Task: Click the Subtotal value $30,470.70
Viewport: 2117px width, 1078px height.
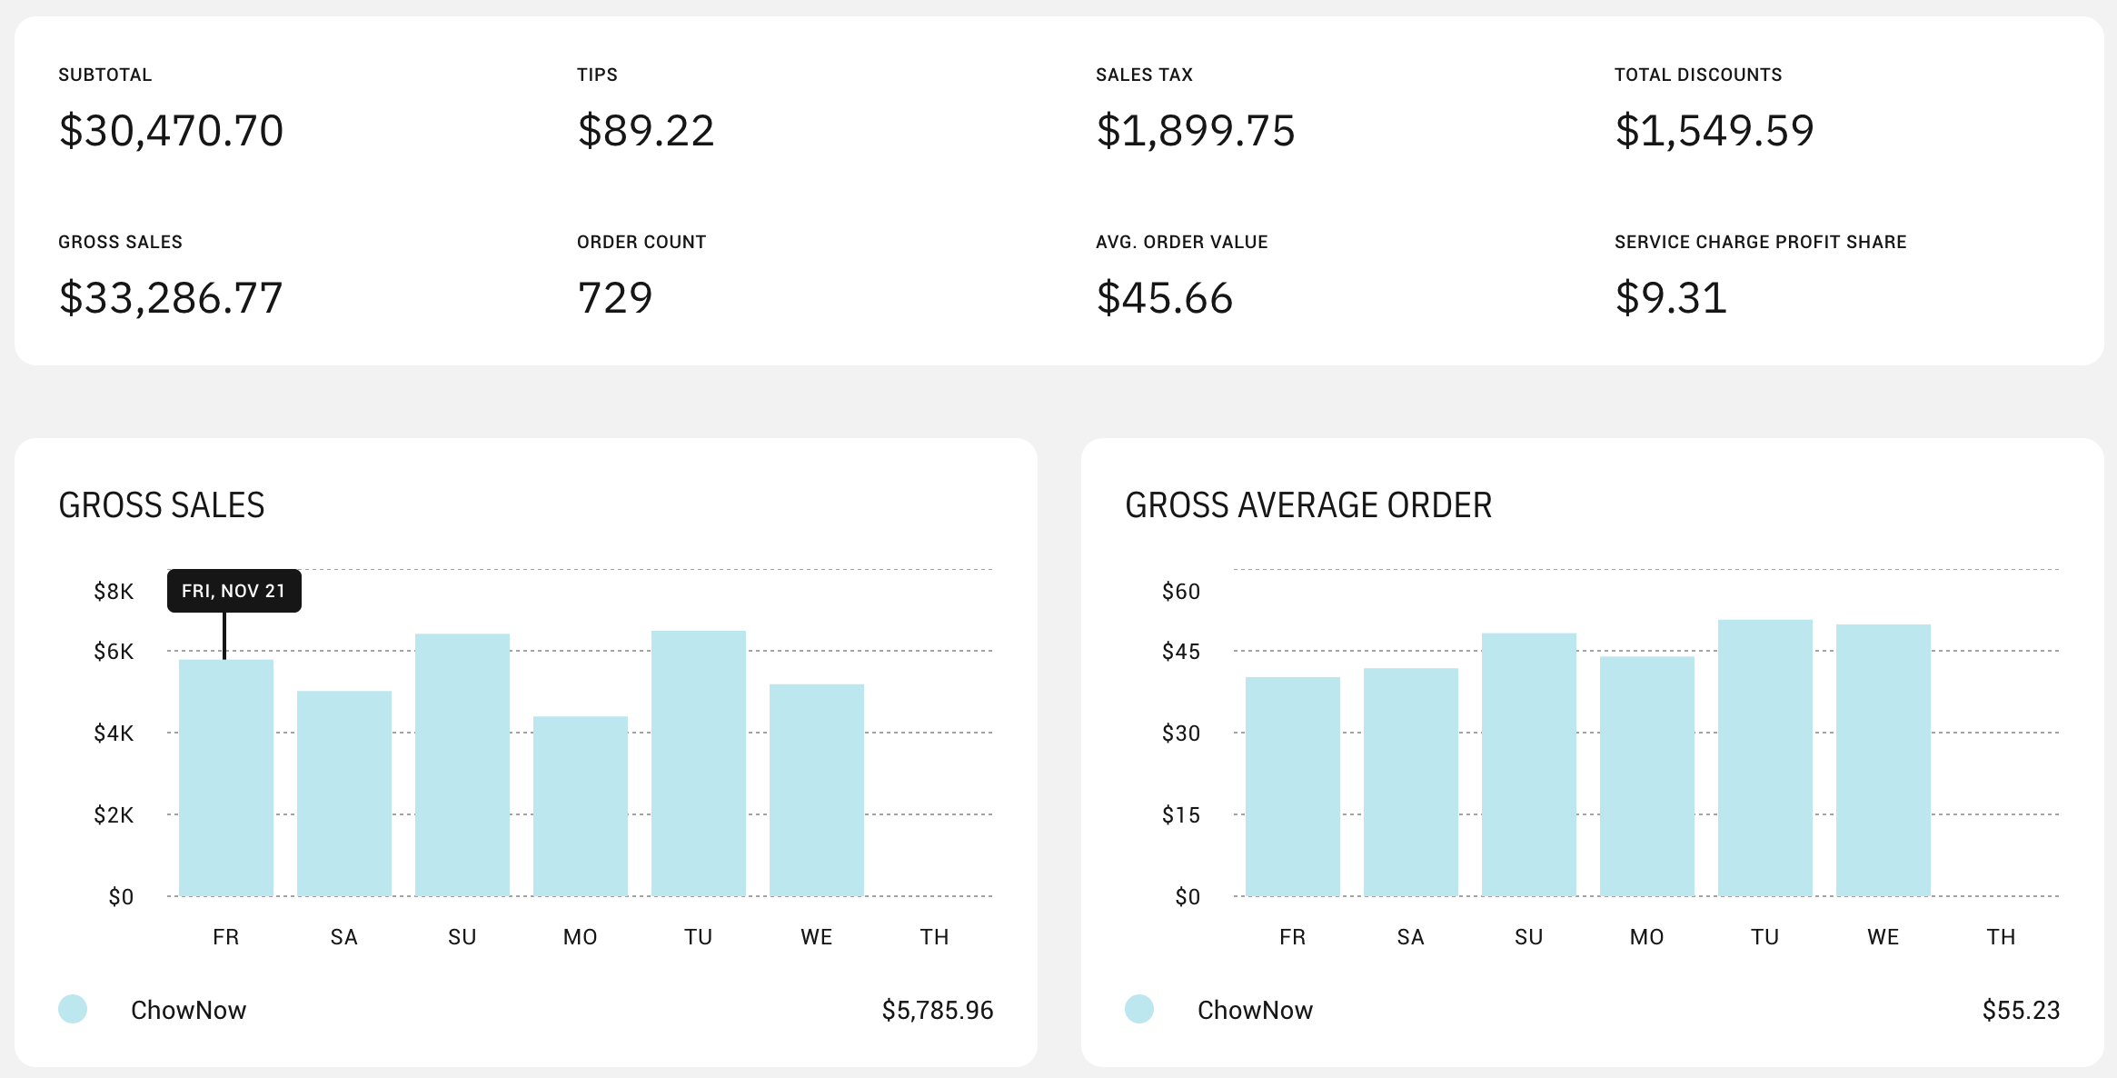Action: coord(171,131)
